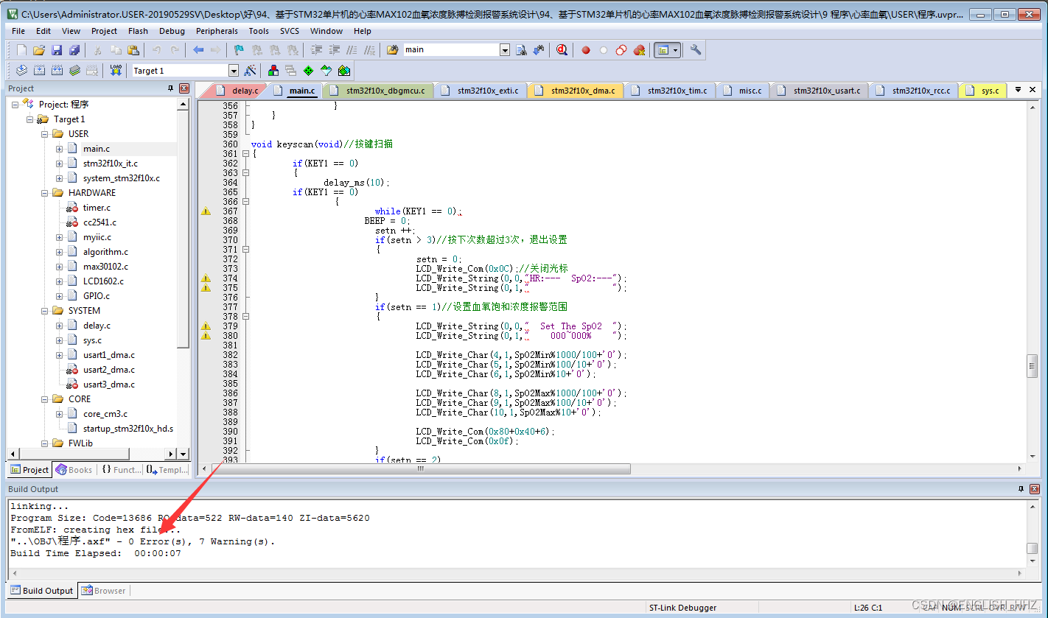Download code to flash with the LOAD icon
The image size is (1048, 618).
tap(116, 71)
